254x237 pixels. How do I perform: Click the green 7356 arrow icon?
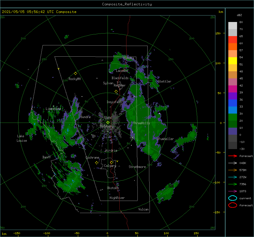pos(233,184)
